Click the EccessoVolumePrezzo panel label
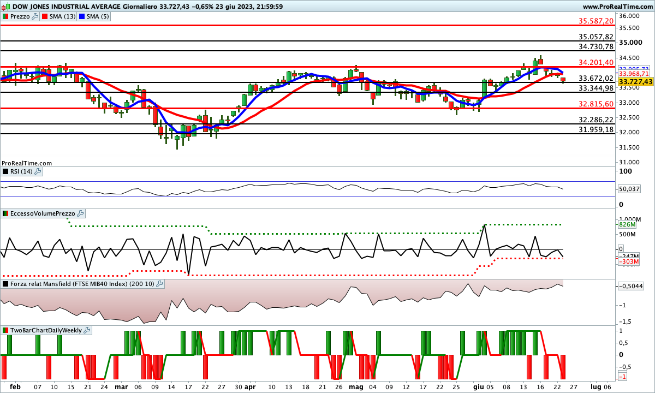655x393 pixels. coord(43,213)
